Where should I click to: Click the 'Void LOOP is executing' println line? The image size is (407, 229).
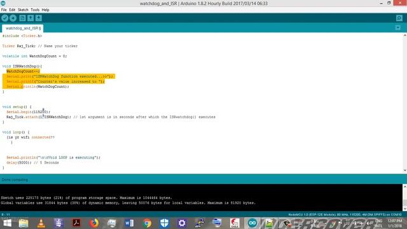[x=53, y=158]
